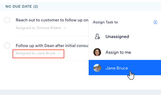Mark the Follow up with Dean task complete

click(7, 45)
